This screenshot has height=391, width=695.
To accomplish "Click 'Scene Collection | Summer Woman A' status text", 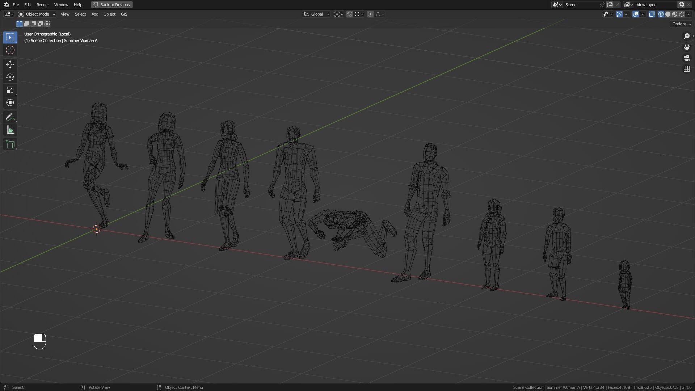I will point(546,387).
